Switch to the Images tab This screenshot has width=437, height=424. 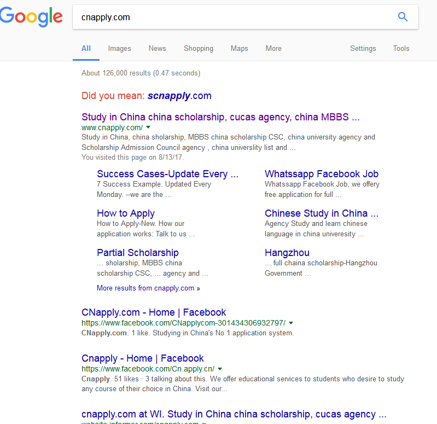(120, 49)
